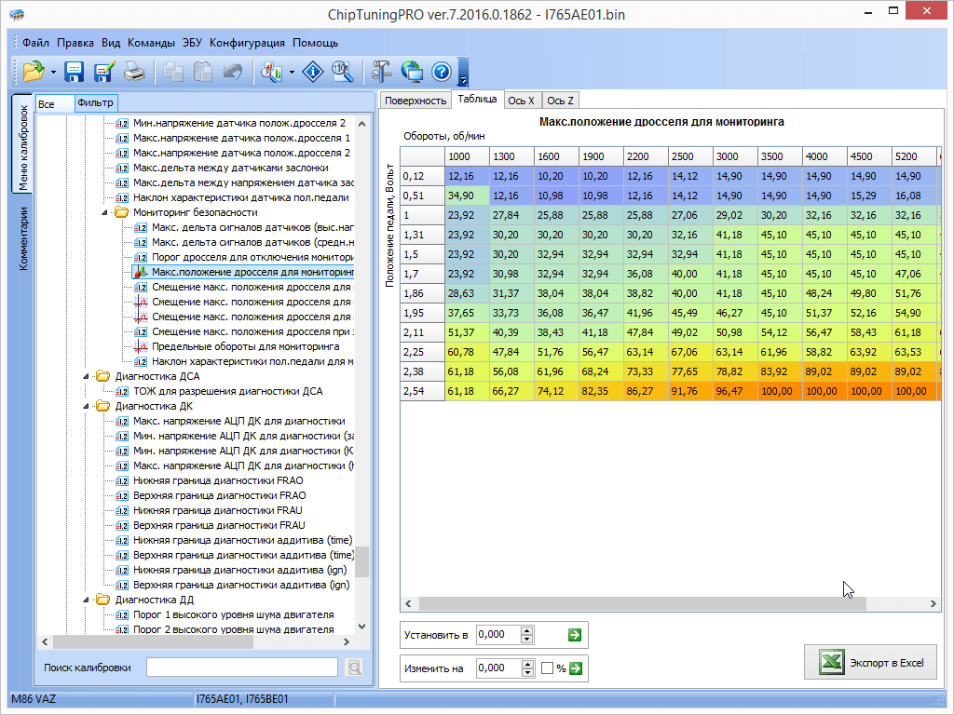The width and height of the screenshot is (954, 715).
Task: Click the Print toolbar icon
Action: click(x=135, y=72)
